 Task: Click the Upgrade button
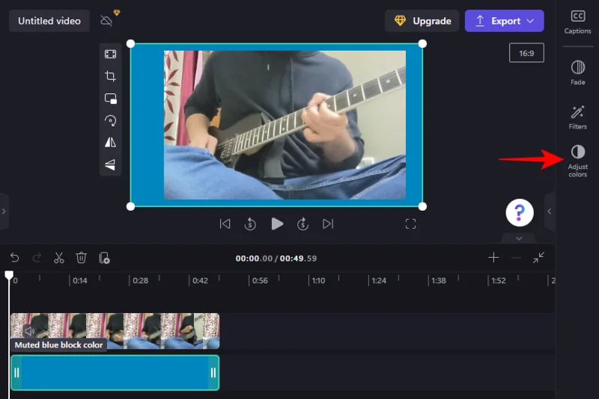tap(422, 21)
